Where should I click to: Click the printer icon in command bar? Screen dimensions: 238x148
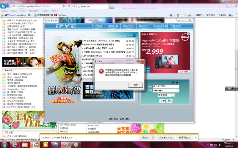click(190, 15)
